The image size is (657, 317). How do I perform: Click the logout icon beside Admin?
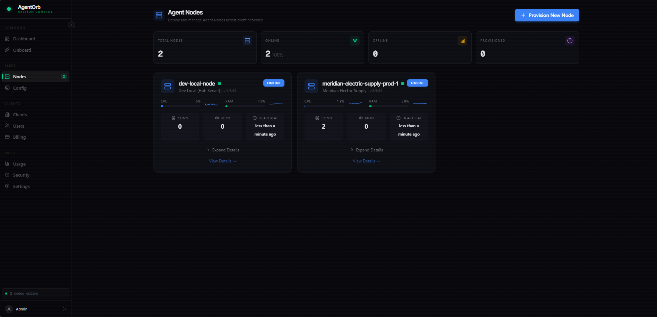pyautogui.click(x=65, y=309)
